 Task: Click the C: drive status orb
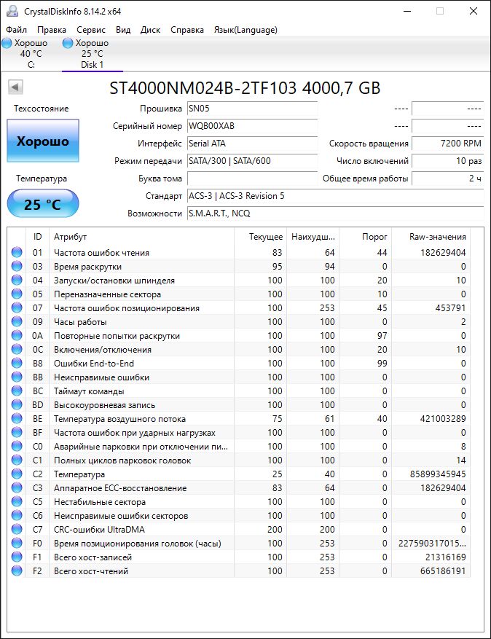coord(7,44)
